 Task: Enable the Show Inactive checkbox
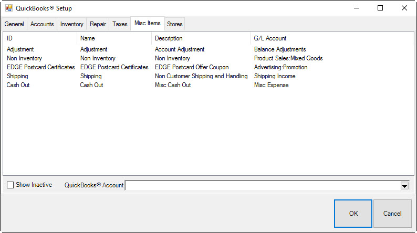click(11, 185)
